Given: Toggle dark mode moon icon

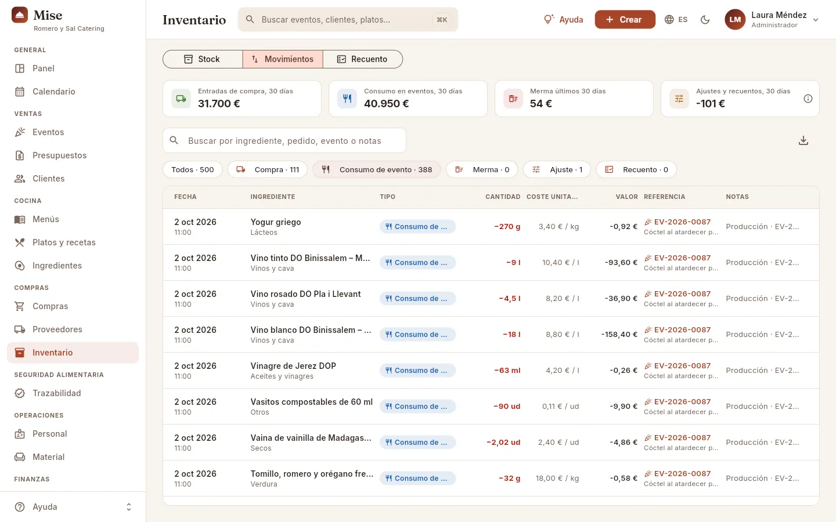Looking at the screenshot, I should tap(705, 20).
